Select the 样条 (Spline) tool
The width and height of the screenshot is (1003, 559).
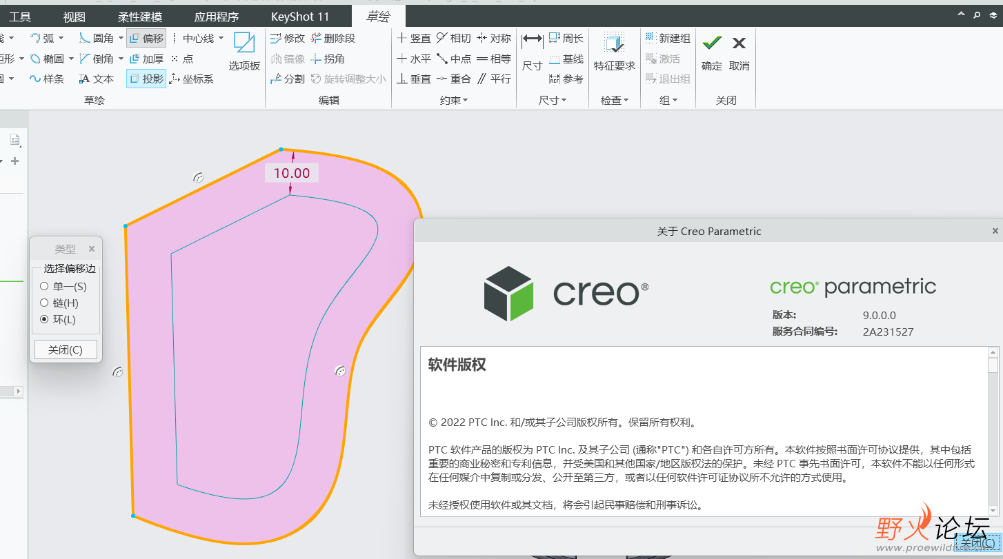click(47, 79)
